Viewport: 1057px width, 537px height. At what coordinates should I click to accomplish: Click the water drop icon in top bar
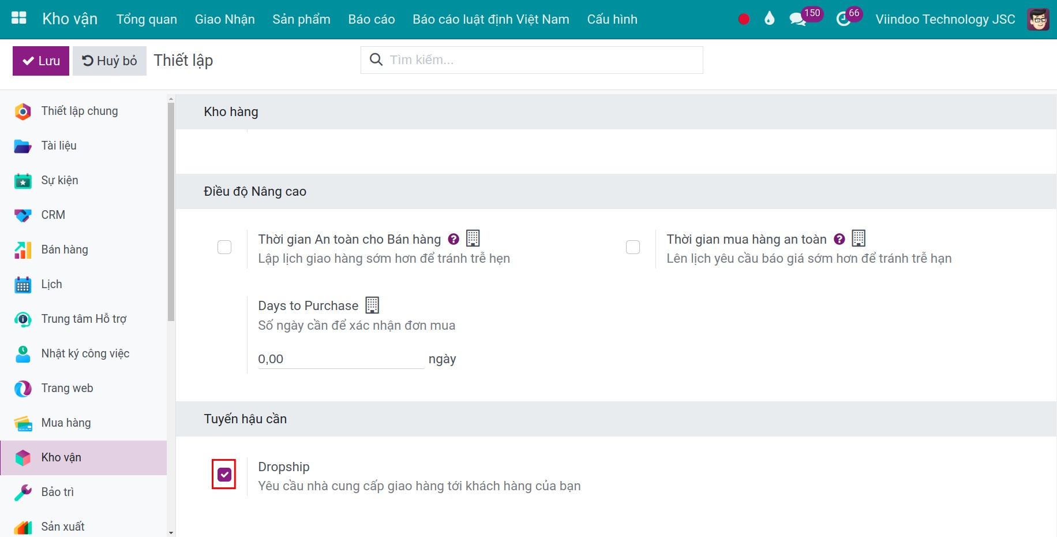coord(769,18)
